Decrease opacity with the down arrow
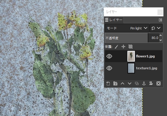The width and height of the screenshot is (167, 116). point(161,40)
